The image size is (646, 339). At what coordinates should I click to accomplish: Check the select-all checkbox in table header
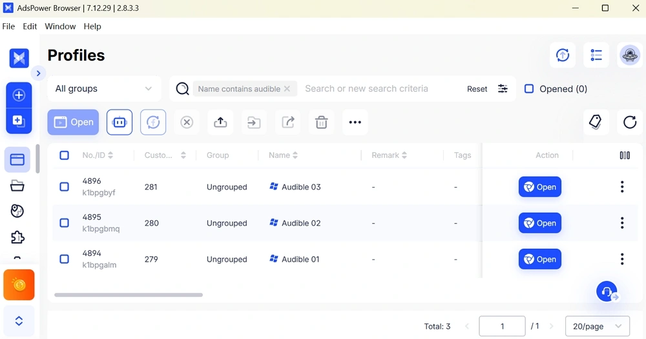(64, 155)
